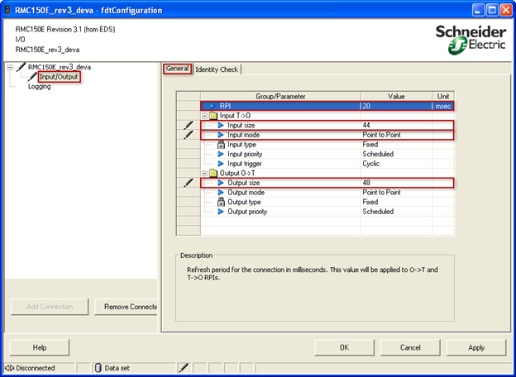Click the padlock icon beside Input type
This screenshot has height=377, width=516.
[x=221, y=144]
